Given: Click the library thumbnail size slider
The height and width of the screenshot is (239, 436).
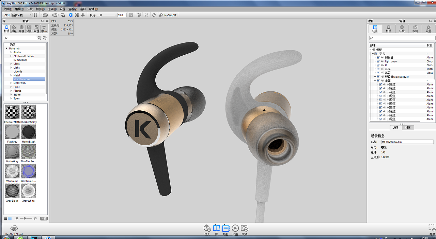Looking at the screenshot, I should 26,218.
